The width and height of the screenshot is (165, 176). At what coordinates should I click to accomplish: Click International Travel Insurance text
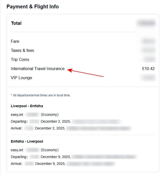(x=38, y=69)
